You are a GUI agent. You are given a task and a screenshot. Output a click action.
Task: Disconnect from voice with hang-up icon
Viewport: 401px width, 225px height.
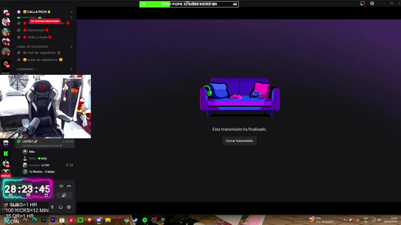(x=69, y=186)
